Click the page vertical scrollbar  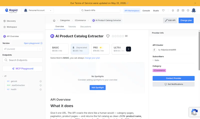click(199, 51)
